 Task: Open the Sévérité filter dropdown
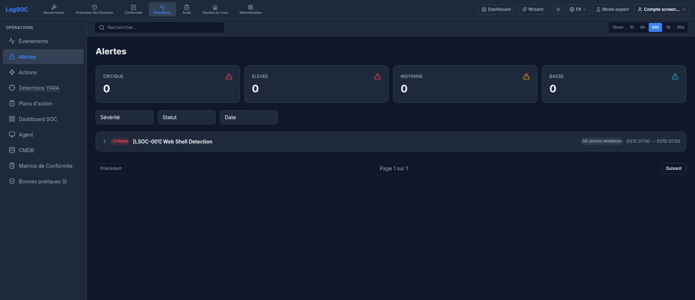point(125,117)
